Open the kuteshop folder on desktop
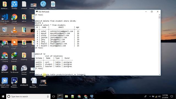Screen dimensions: 176x99 (x=24, y=56)
